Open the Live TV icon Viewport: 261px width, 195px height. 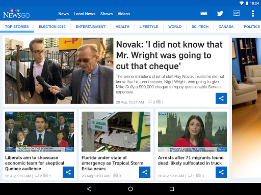pos(237,13)
